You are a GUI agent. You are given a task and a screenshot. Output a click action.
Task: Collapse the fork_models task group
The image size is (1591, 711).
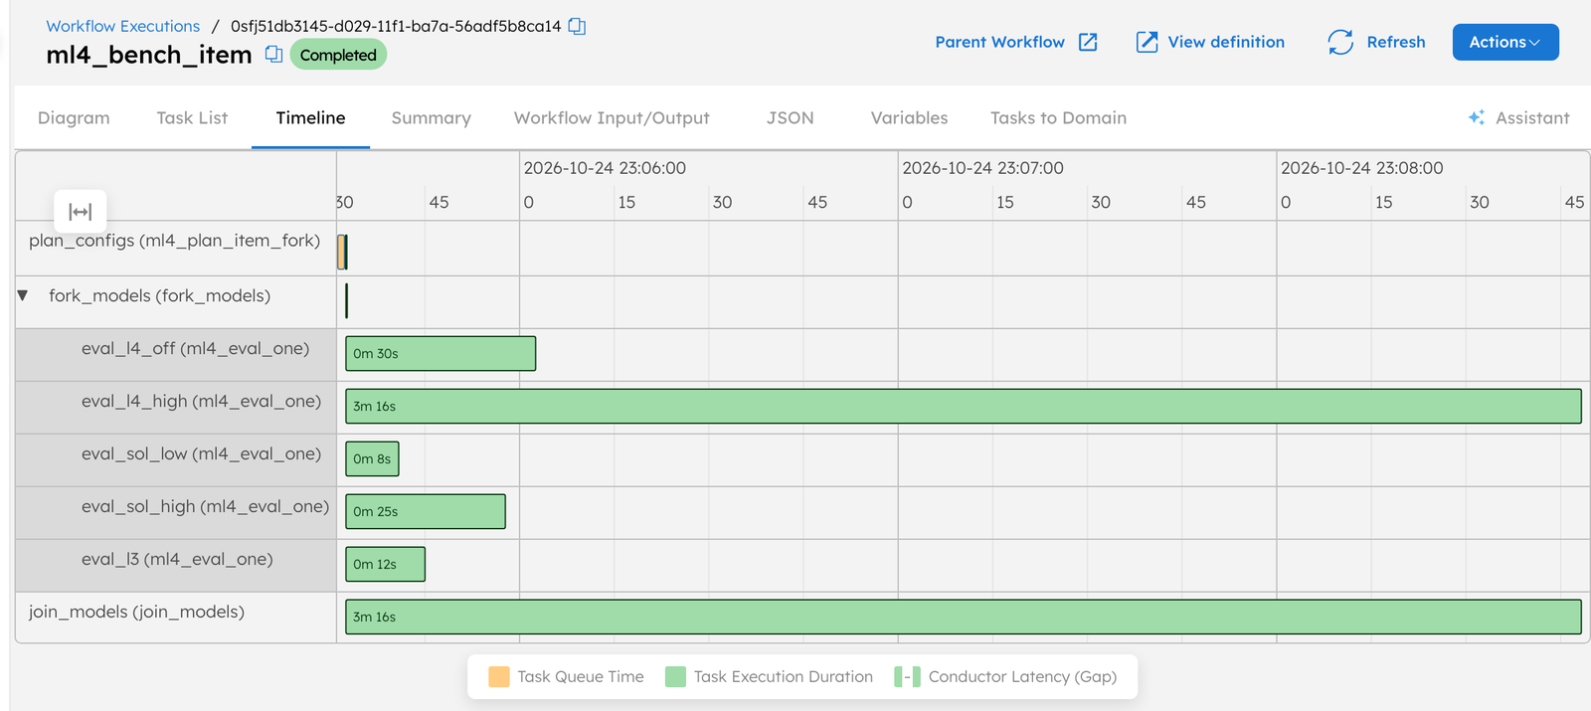coord(23,295)
